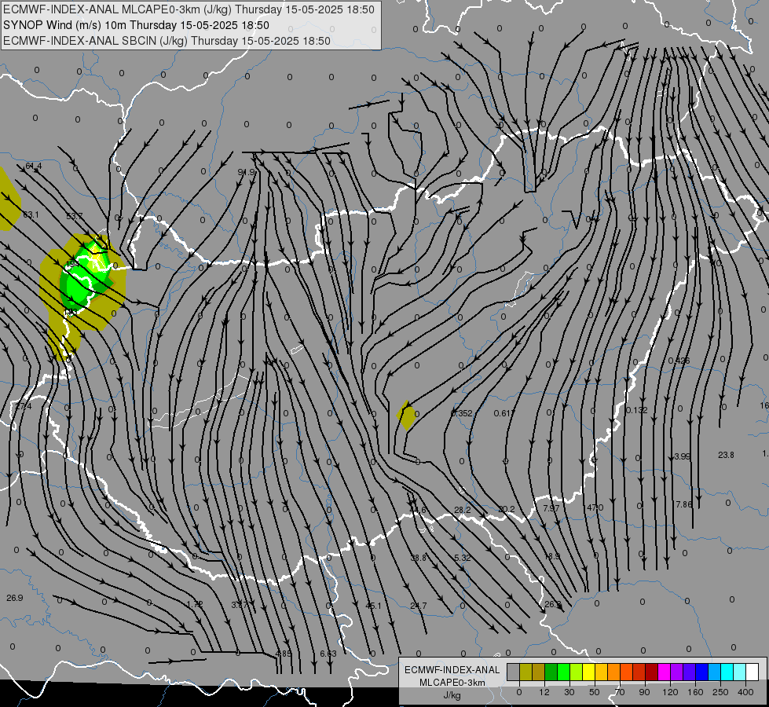Click the pure blue legend swatch after 160
Screen dimensions: 769x707
[701, 672]
